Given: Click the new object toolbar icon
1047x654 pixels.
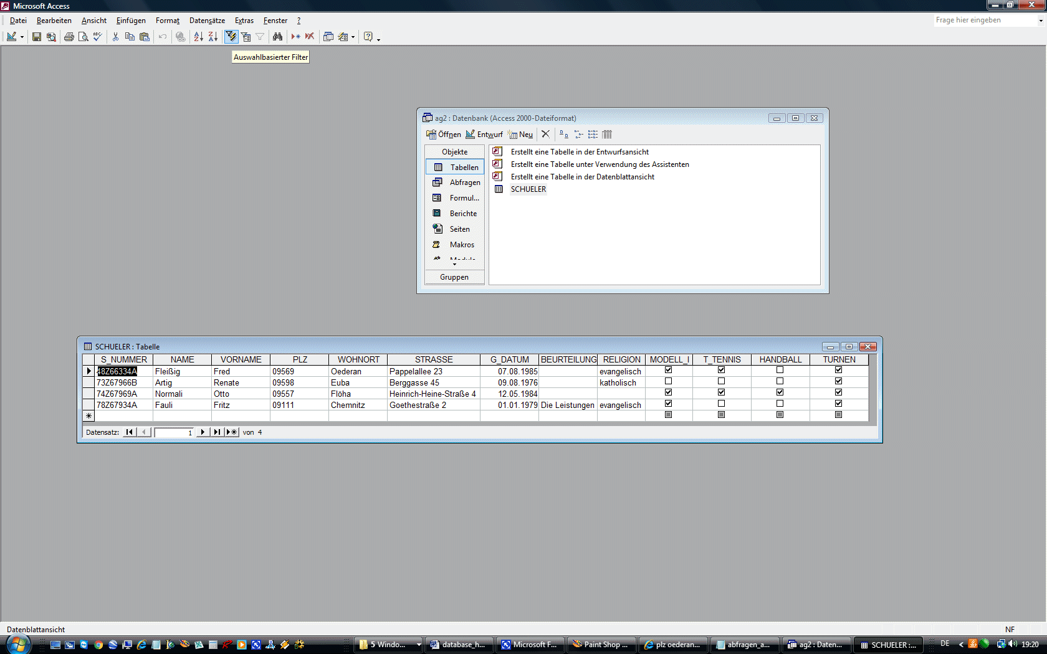Looking at the screenshot, I should coord(343,37).
